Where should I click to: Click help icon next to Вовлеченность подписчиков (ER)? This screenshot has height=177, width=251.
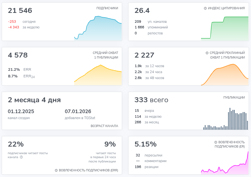[216, 142]
